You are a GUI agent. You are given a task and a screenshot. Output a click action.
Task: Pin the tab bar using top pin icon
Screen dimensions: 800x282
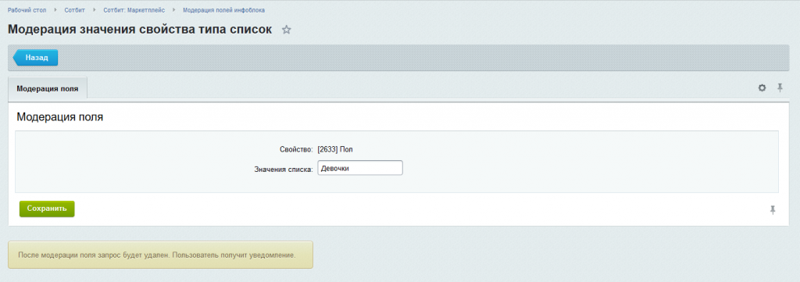point(780,87)
